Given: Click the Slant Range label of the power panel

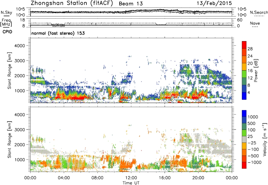Looking at the screenshot, I should [x=9, y=70].
